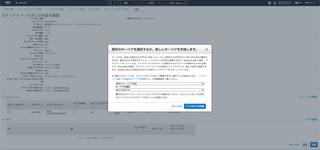
Task: Open the サービス menu dropdown
Action: click(x=21, y=3)
